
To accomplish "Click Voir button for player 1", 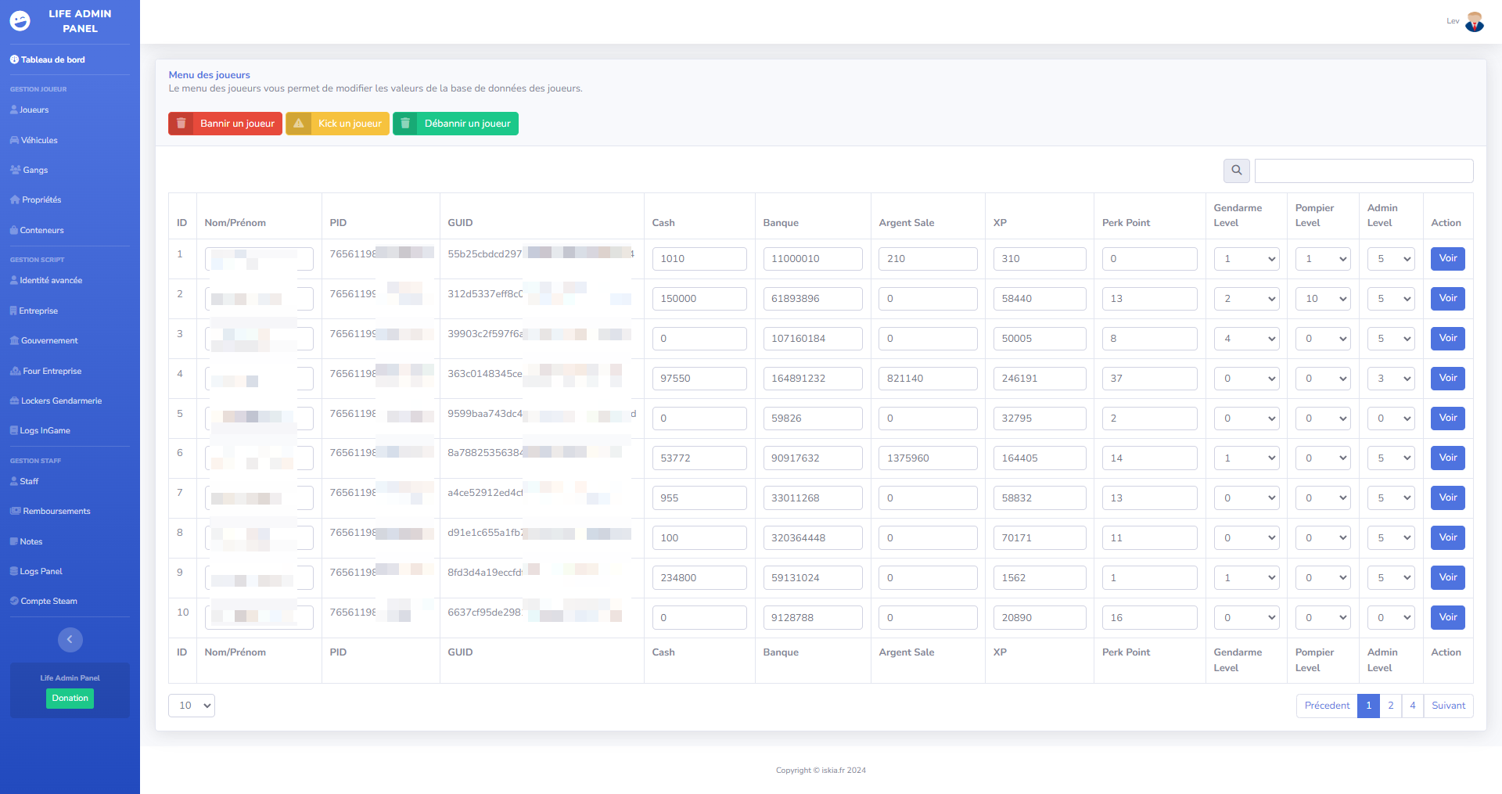I will coord(1447,259).
